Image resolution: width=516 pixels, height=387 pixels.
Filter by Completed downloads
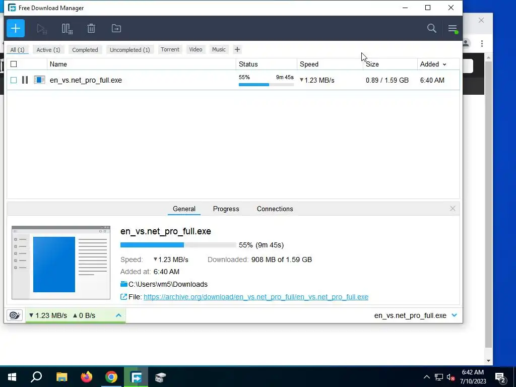85,50
